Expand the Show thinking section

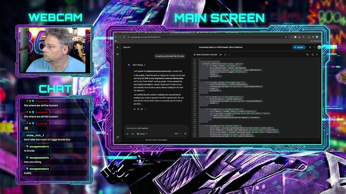[x=139, y=65]
